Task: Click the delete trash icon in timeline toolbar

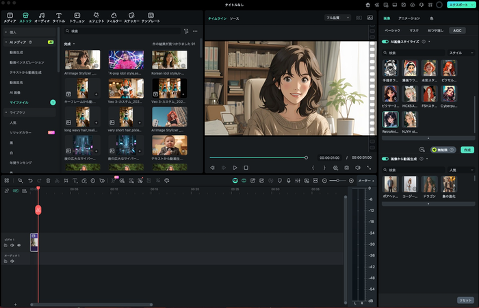Action: 49,181
